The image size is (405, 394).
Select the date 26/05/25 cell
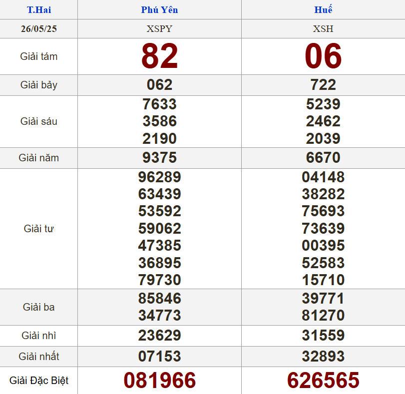39,28
